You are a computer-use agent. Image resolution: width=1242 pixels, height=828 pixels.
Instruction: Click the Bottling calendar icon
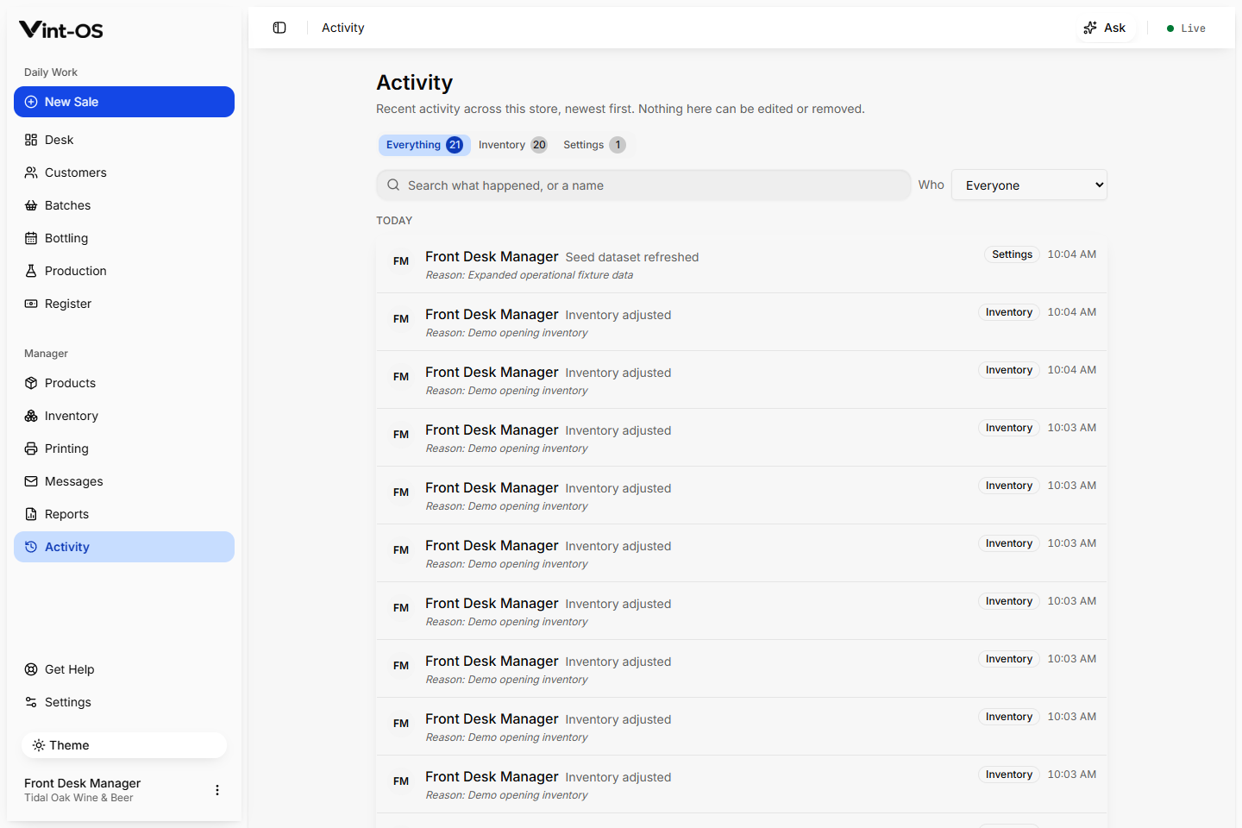pos(31,238)
